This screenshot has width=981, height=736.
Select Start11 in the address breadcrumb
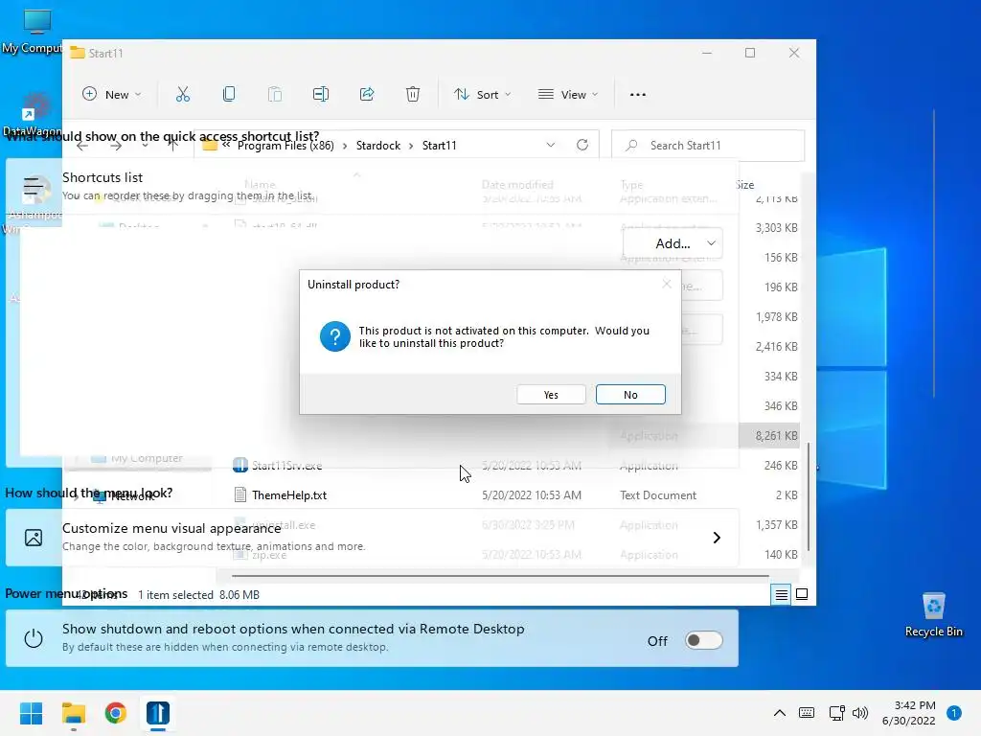[439, 146]
